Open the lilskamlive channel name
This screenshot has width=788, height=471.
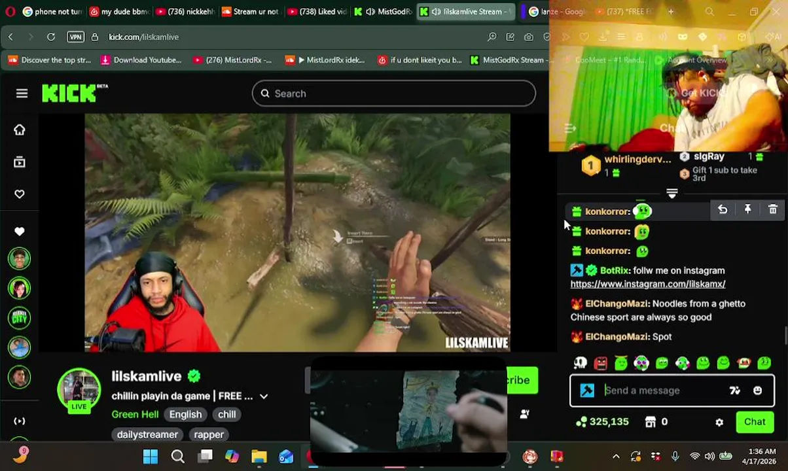[147, 376]
